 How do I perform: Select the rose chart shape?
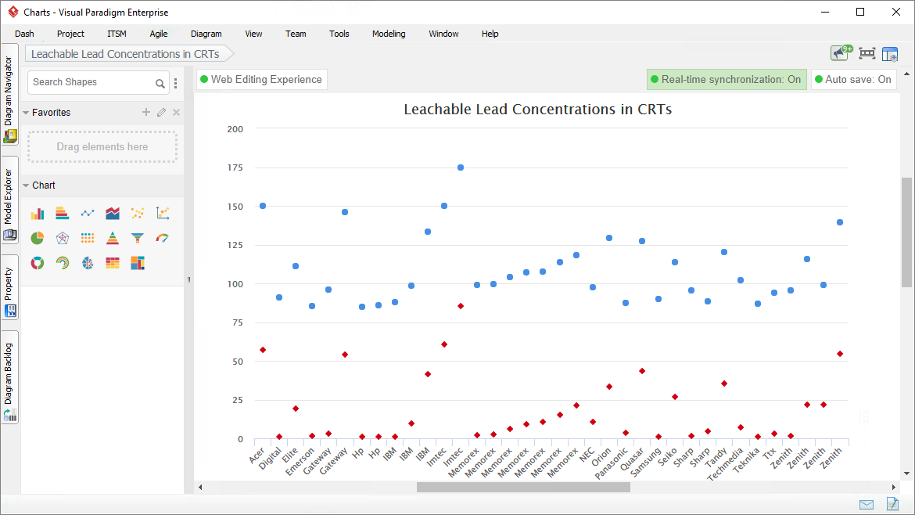click(x=88, y=263)
